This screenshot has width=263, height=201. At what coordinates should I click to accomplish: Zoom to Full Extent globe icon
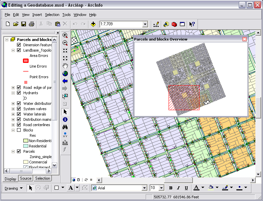tap(65, 74)
